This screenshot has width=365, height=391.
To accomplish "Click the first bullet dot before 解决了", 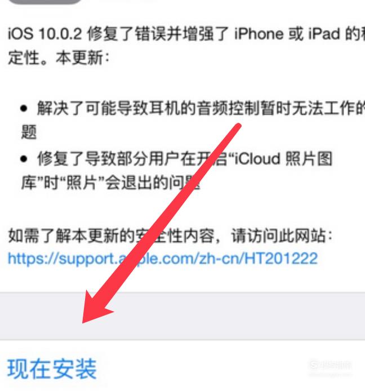I will [x=24, y=108].
